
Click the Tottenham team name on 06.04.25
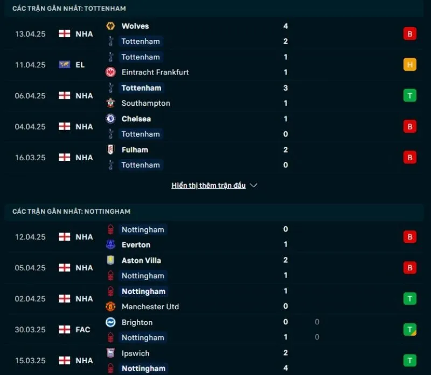141,88
